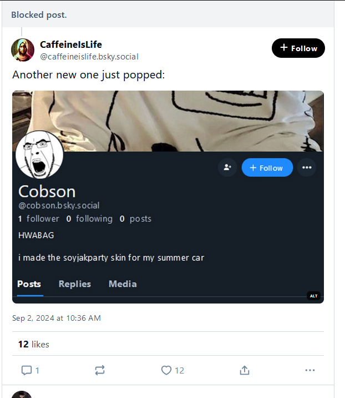This screenshot has width=345, height=398.
Task: Follow CaffeineIsLife with the black Follow button
Action: coord(298,48)
